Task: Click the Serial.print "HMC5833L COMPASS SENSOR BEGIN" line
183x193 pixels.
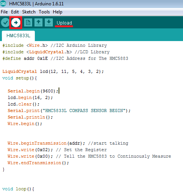Action: [69, 111]
